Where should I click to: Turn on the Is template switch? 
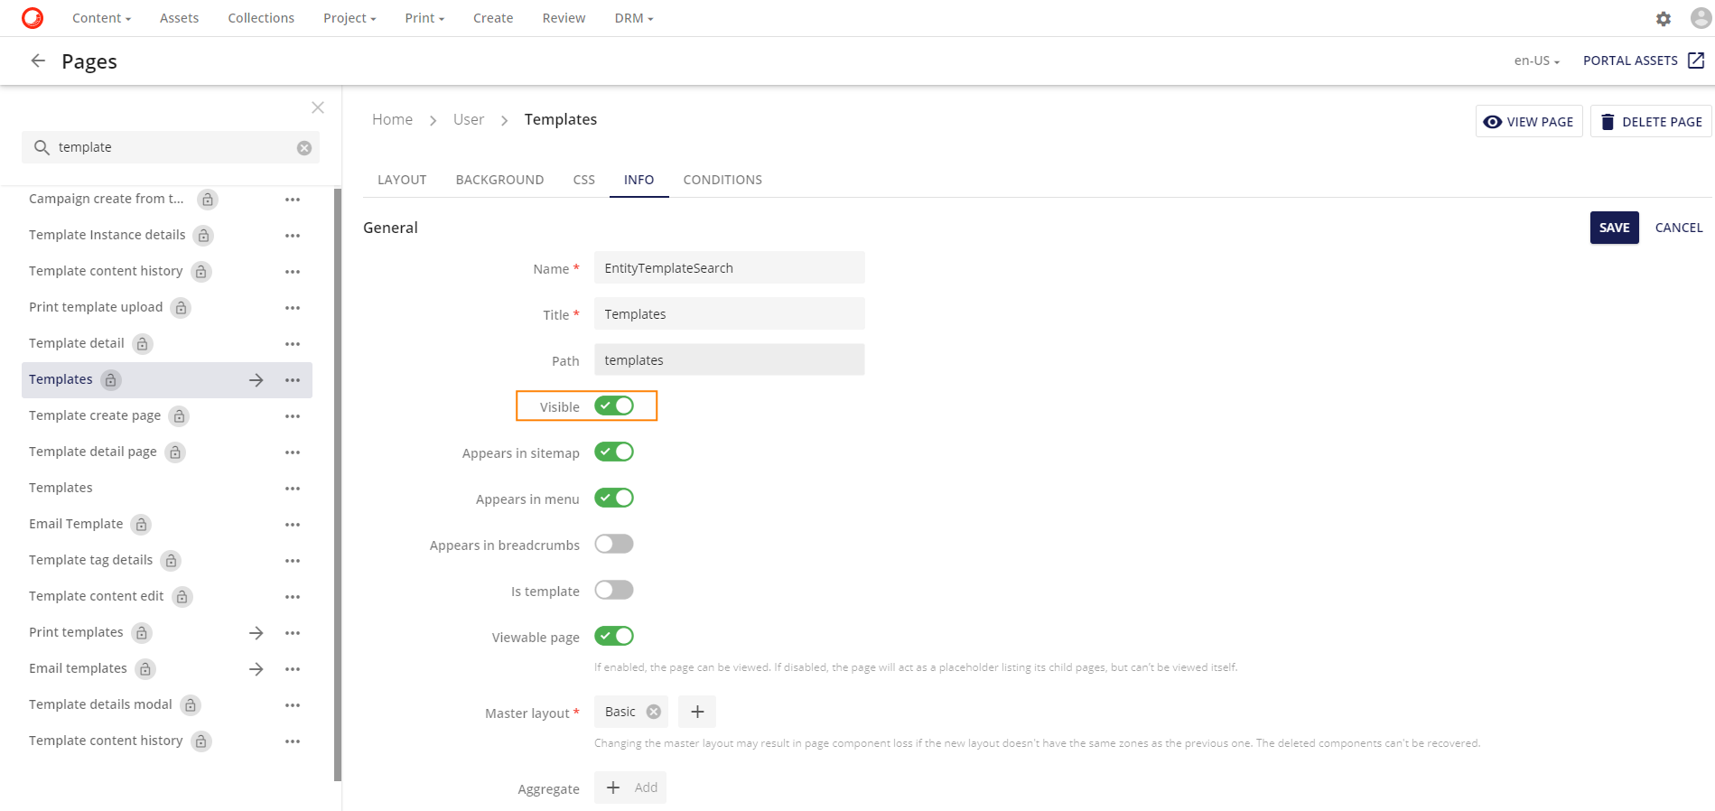click(x=614, y=590)
